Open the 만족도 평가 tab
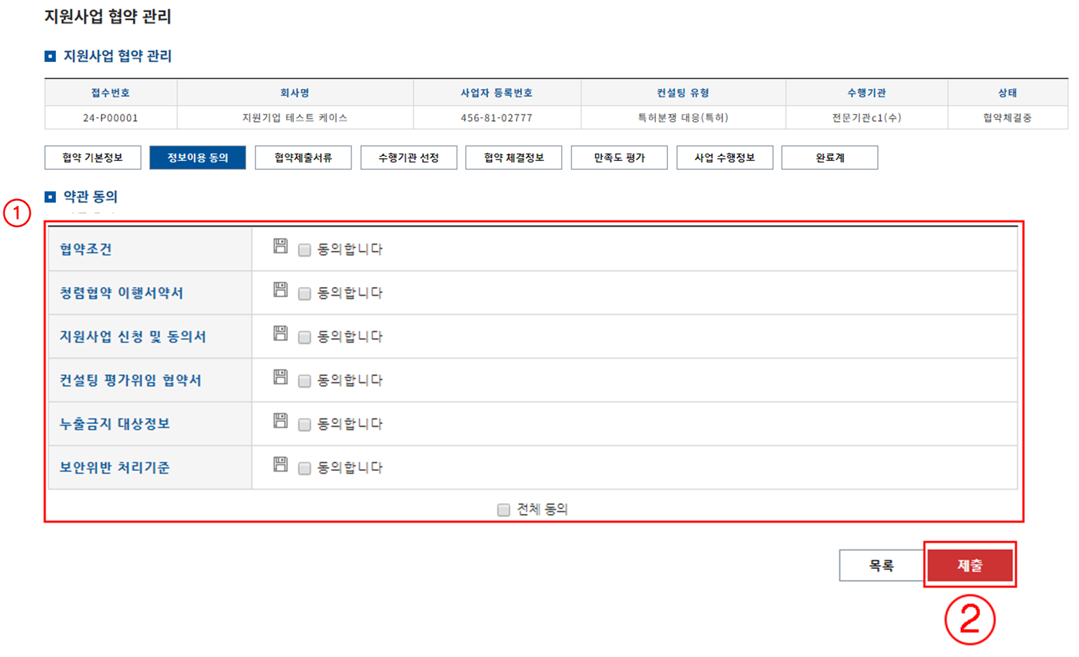This screenshot has width=1079, height=657. coord(619,157)
